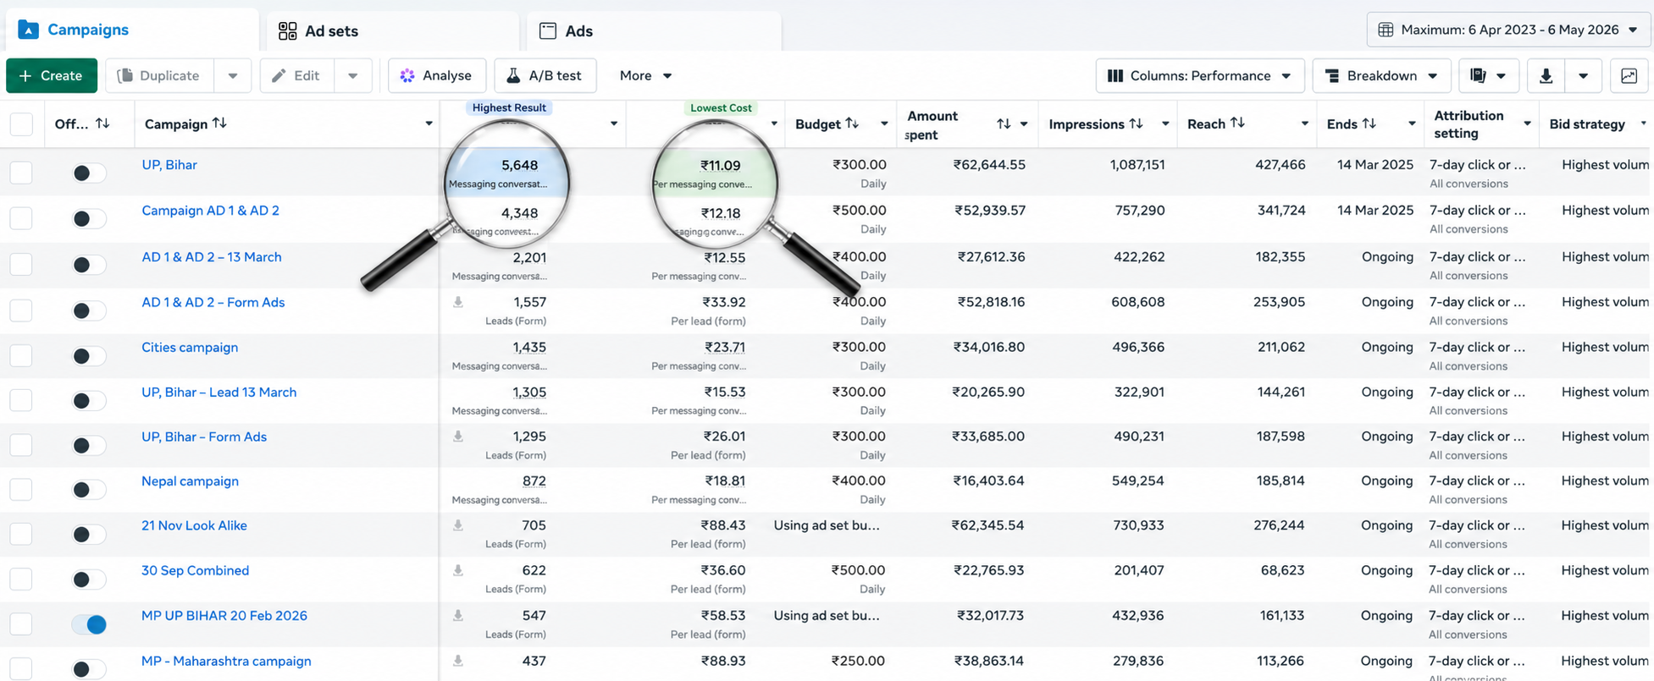Click the Bid strategy column header

(1587, 124)
